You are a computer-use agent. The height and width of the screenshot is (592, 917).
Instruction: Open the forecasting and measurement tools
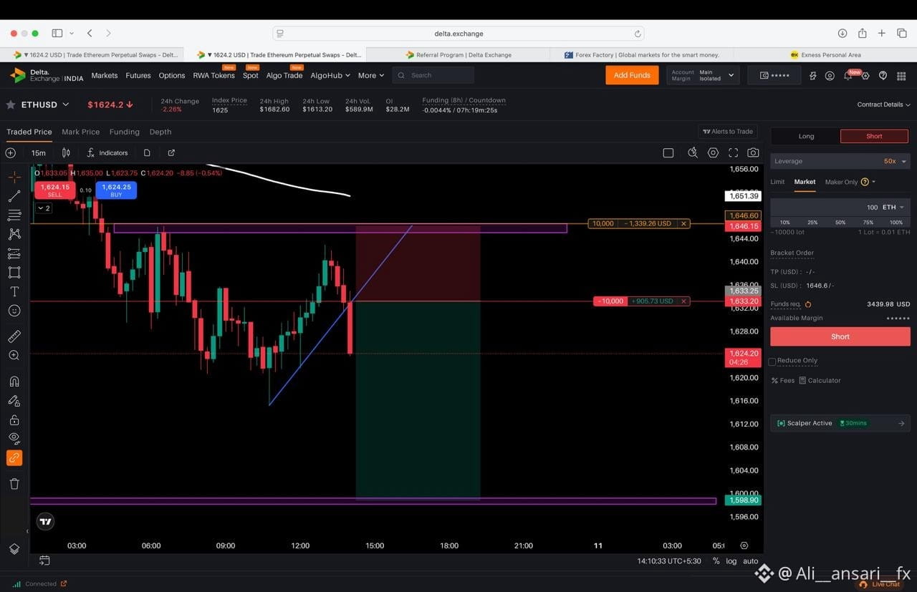tap(14, 253)
